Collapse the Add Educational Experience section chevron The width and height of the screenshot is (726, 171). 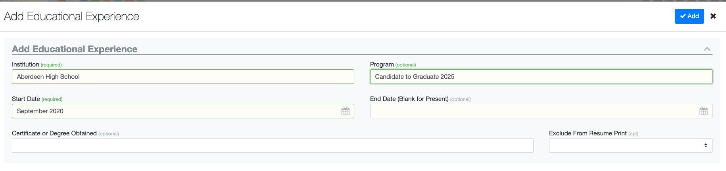coord(707,49)
